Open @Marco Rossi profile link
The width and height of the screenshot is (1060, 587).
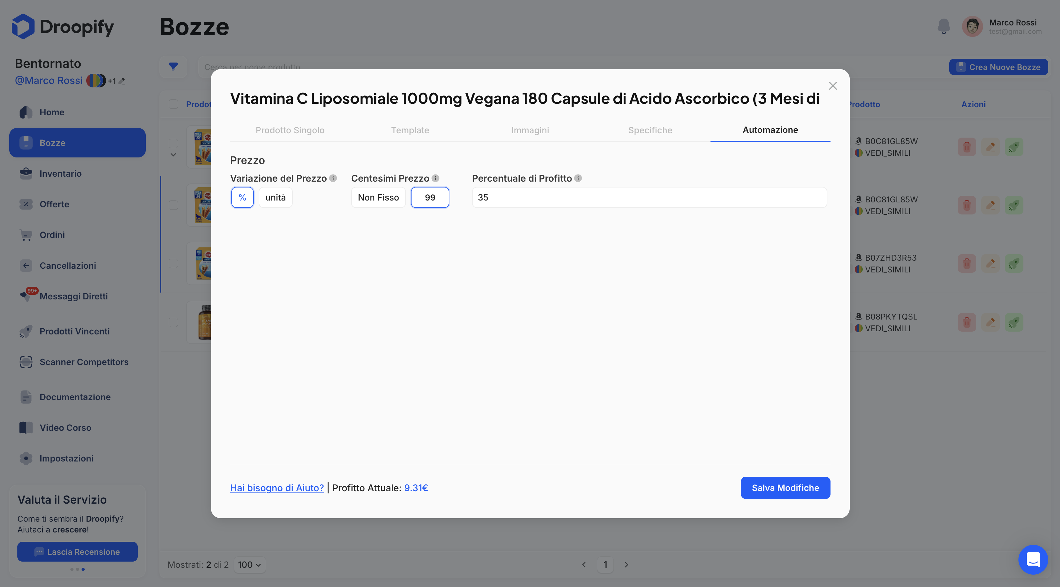coord(49,81)
